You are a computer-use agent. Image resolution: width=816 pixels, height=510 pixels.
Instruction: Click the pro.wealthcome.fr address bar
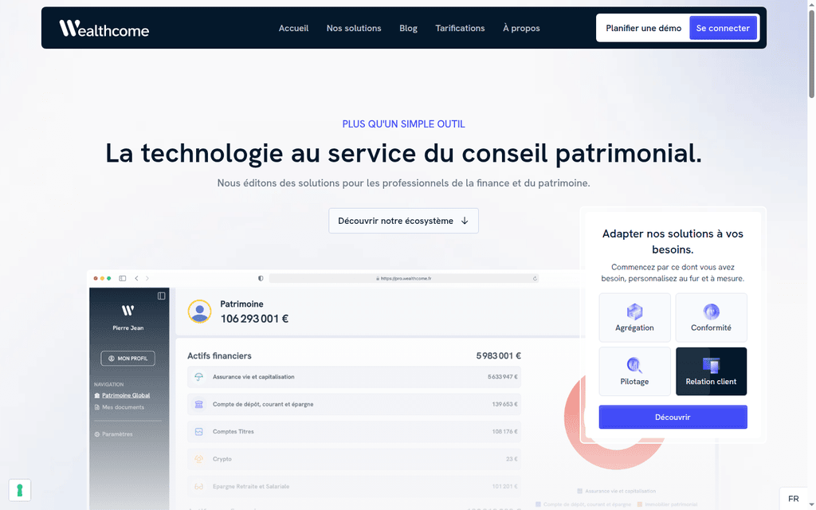404,278
